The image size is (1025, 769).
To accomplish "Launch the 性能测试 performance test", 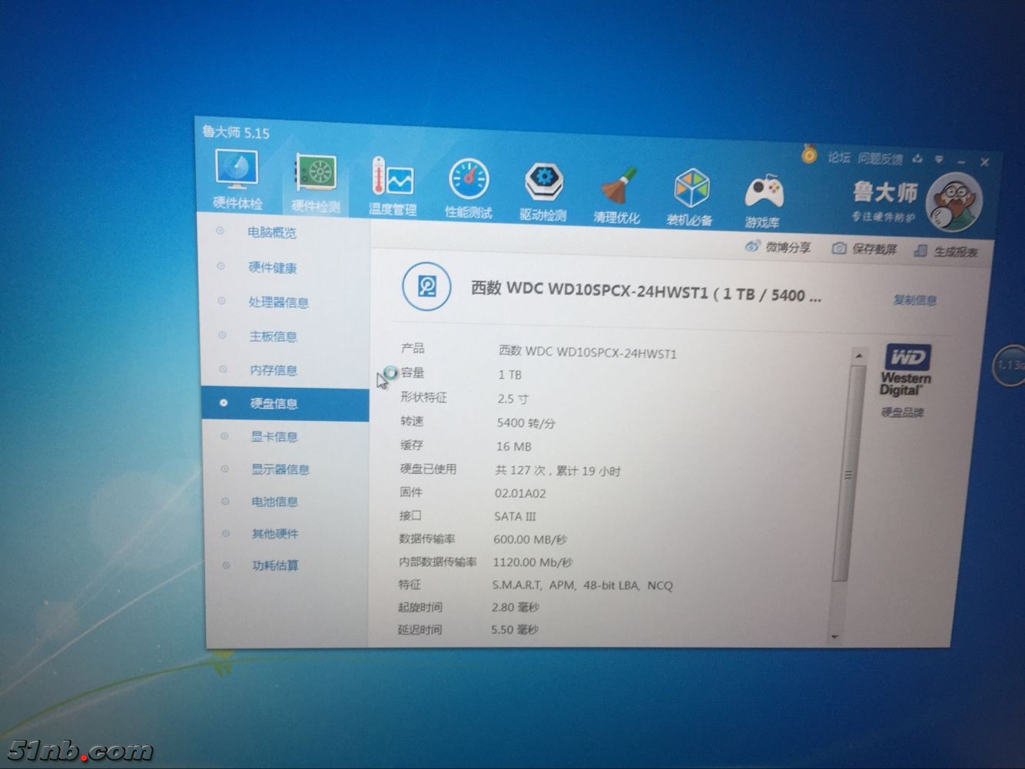I will pyautogui.click(x=468, y=188).
